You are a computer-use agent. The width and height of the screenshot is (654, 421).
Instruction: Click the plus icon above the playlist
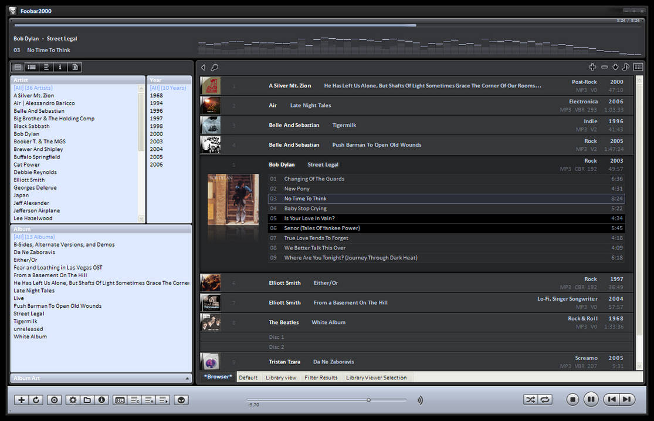tap(592, 67)
